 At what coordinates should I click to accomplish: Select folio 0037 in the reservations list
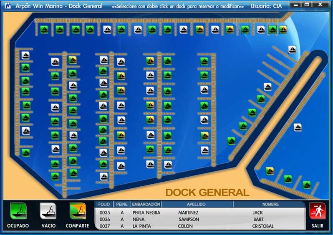(x=105, y=226)
